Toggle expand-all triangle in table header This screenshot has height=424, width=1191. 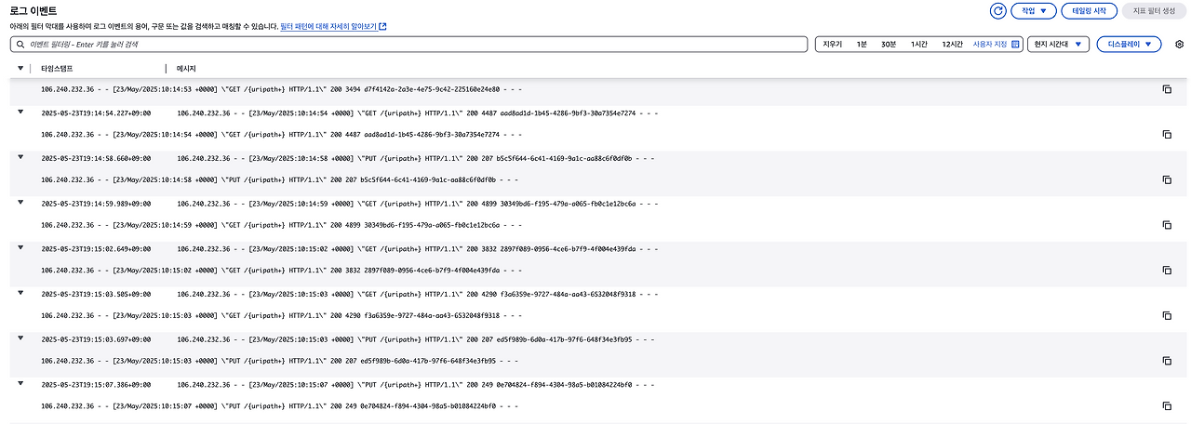pyautogui.click(x=20, y=69)
